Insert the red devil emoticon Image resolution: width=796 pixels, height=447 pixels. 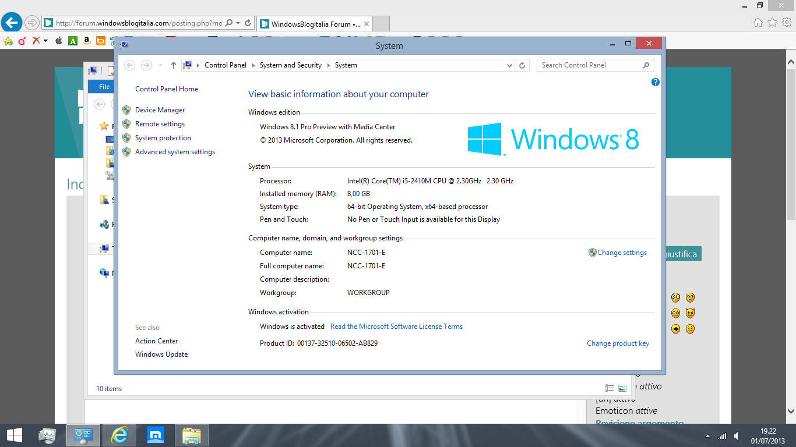coord(690,313)
